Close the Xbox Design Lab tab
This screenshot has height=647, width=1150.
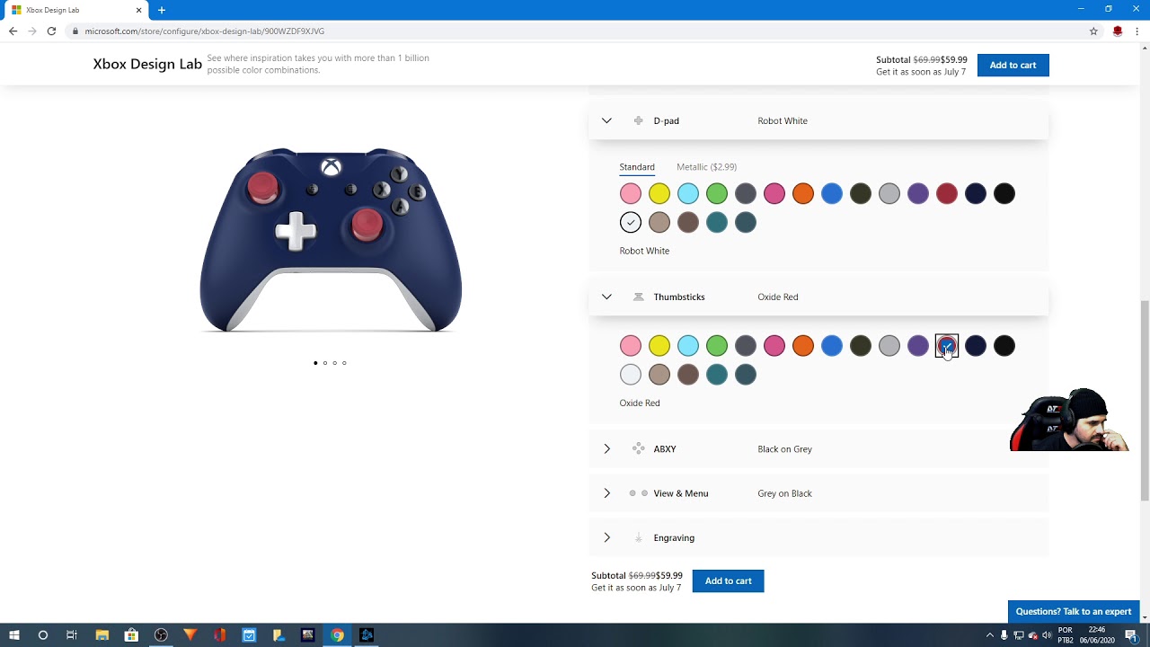[x=138, y=10]
